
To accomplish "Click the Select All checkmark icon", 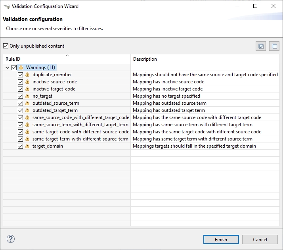I will pos(261,46).
